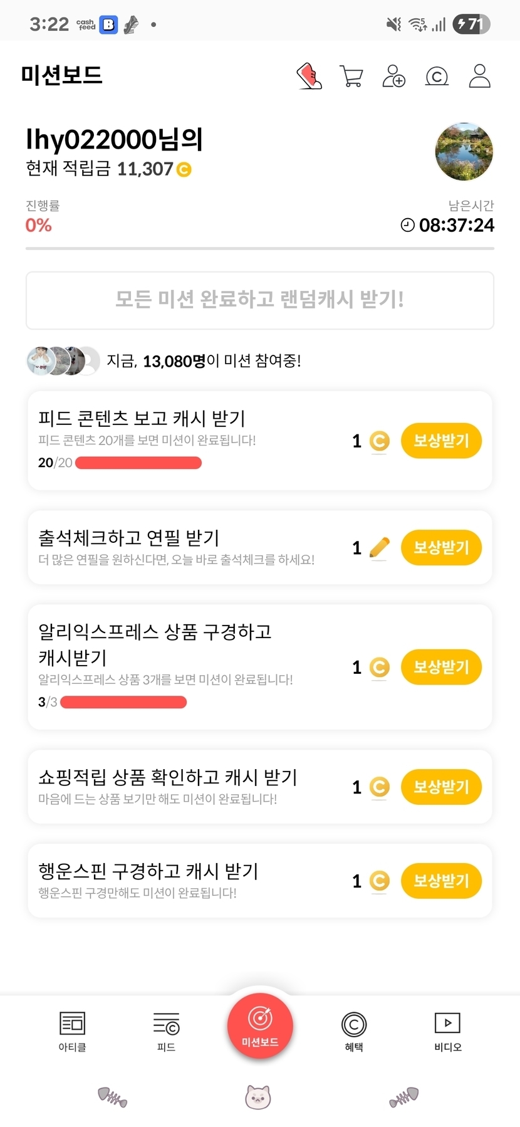The width and height of the screenshot is (520, 1127).
Task: Tap the invite friend icon
Action: 394,76
